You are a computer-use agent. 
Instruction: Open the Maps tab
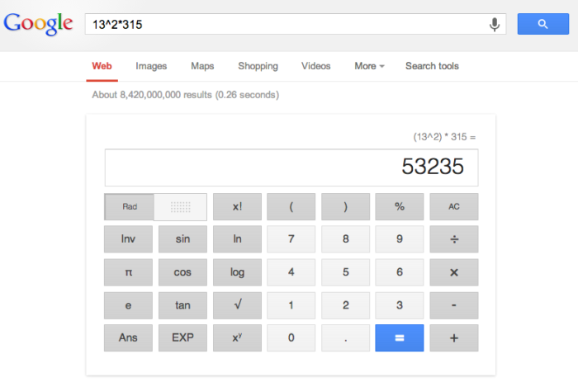pyautogui.click(x=202, y=66)
